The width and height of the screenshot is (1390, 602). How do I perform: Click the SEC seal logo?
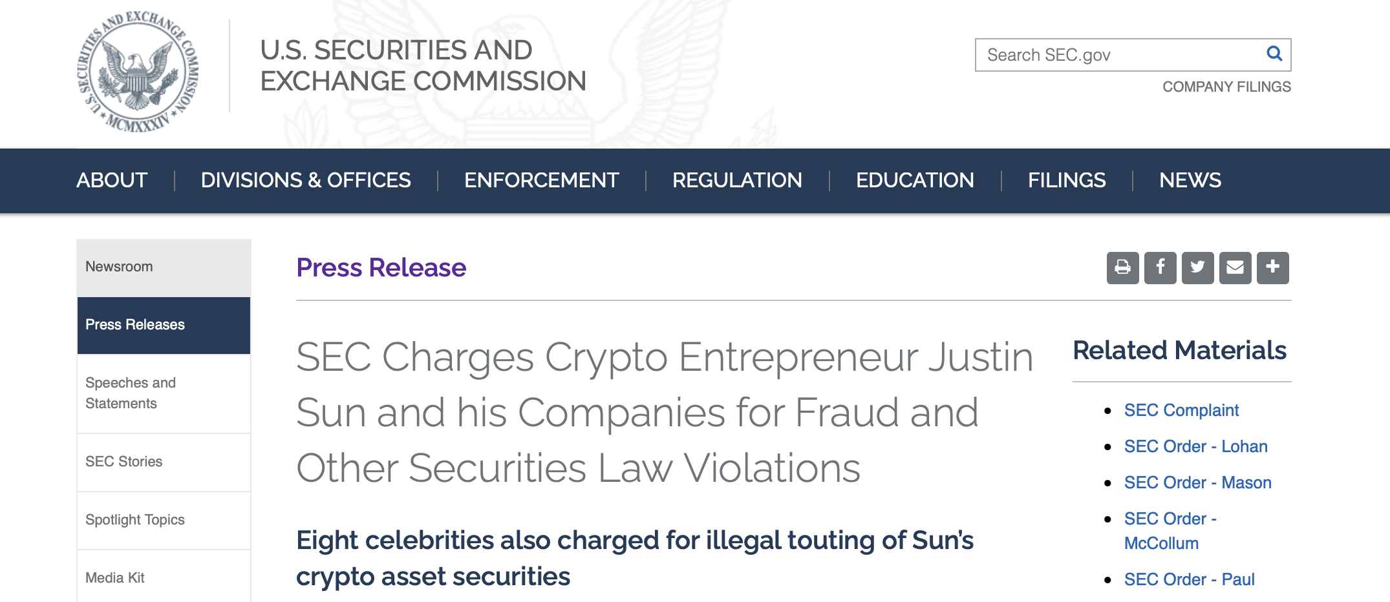[x=138, y=72]
